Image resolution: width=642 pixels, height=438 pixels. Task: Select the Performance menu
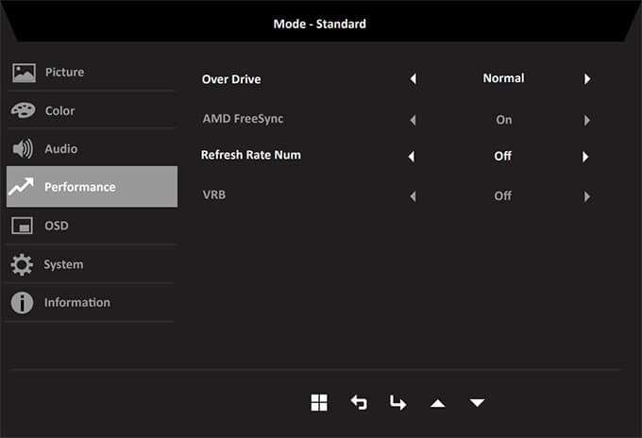pos(92,187)
